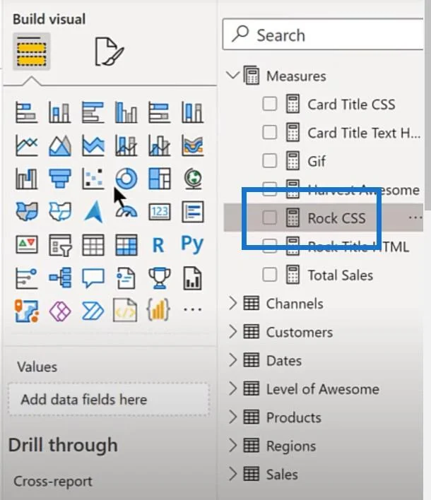Open more visuals ellipsis menu

(192, 309)
